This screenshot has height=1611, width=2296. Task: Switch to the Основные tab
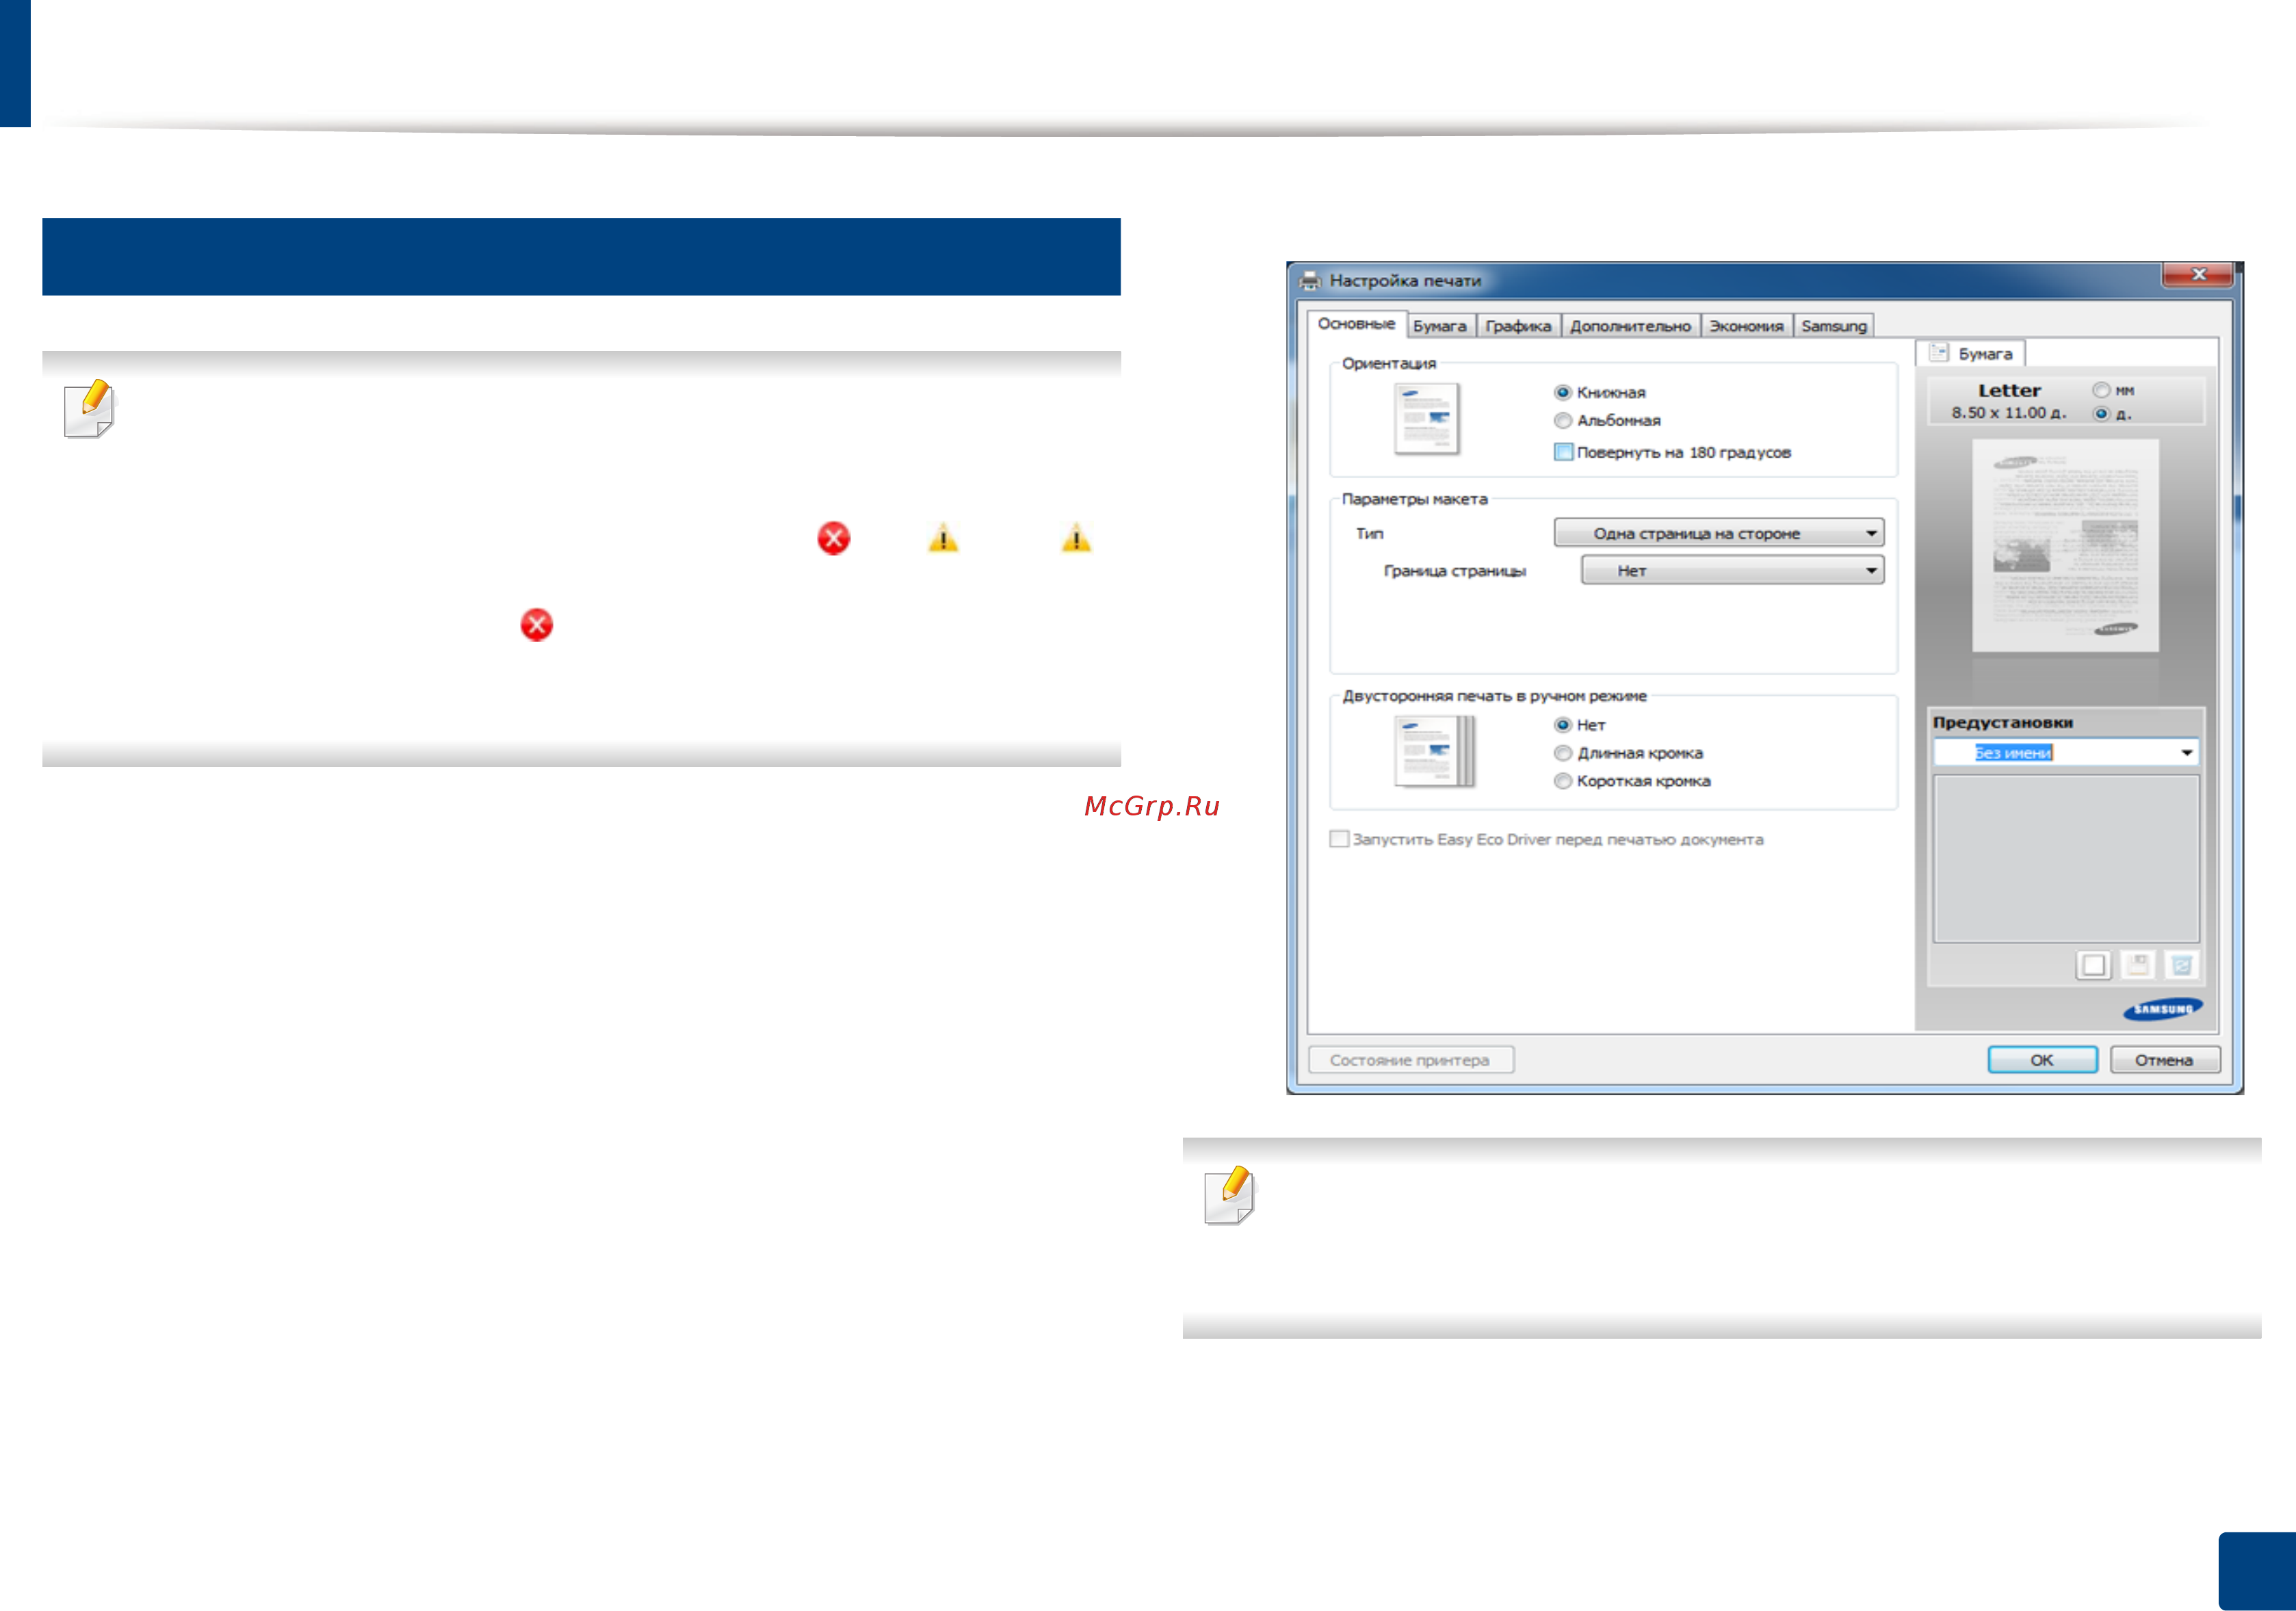[x=1355, y=324]
